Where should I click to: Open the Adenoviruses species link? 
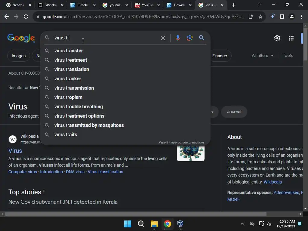(x=286, y=192)
